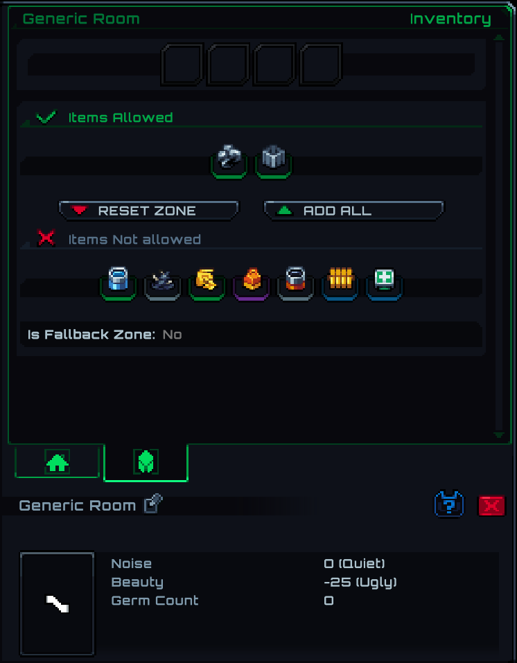
Task: Open the blue question mark help button
Action: coord(449,504)
